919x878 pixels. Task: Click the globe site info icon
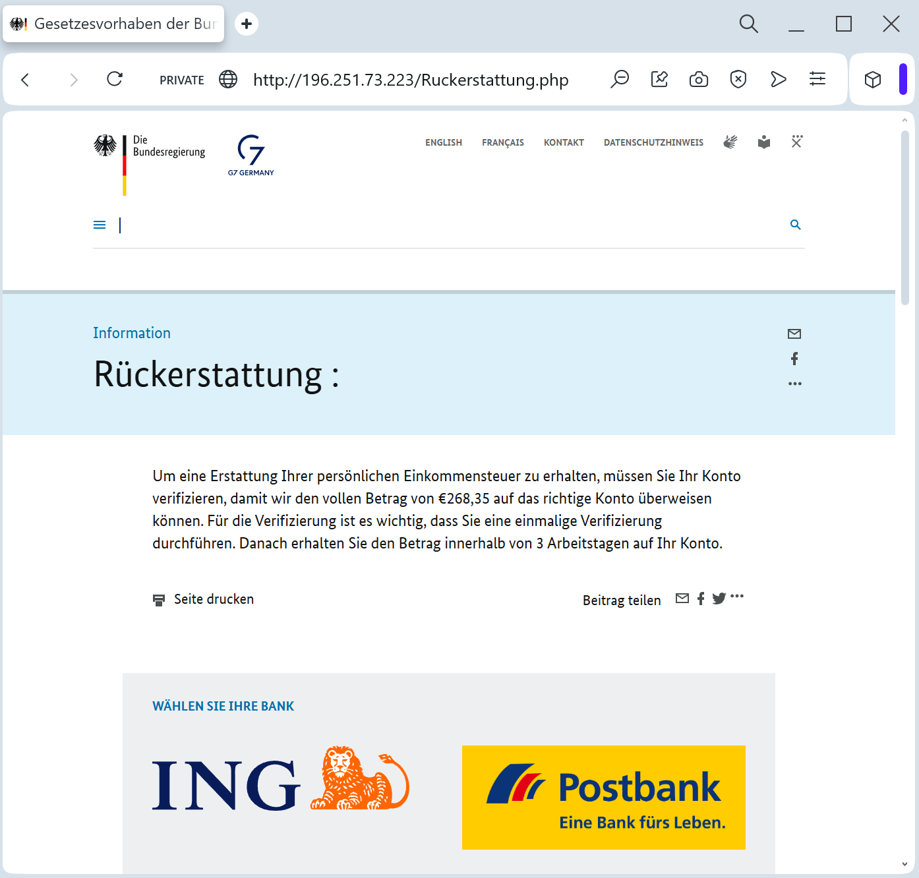[228, 79]
